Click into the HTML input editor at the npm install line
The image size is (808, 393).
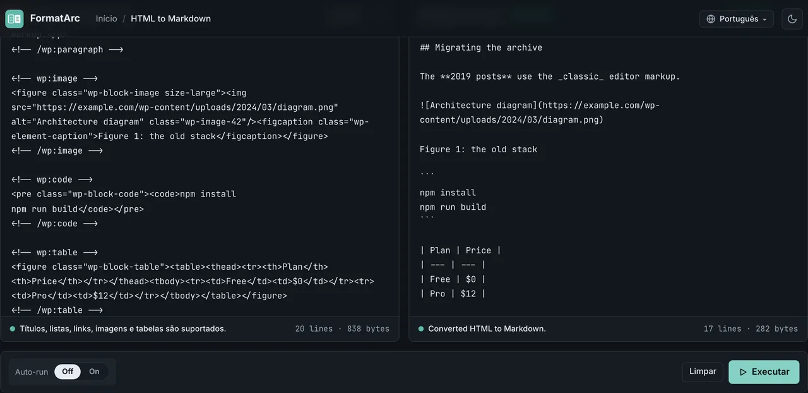(124, 194)
